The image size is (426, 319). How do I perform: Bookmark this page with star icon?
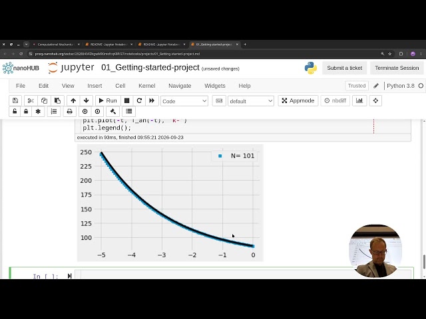click(389, 54)
